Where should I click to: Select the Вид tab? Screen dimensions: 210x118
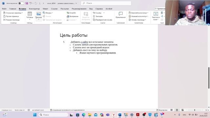(91, 9)
